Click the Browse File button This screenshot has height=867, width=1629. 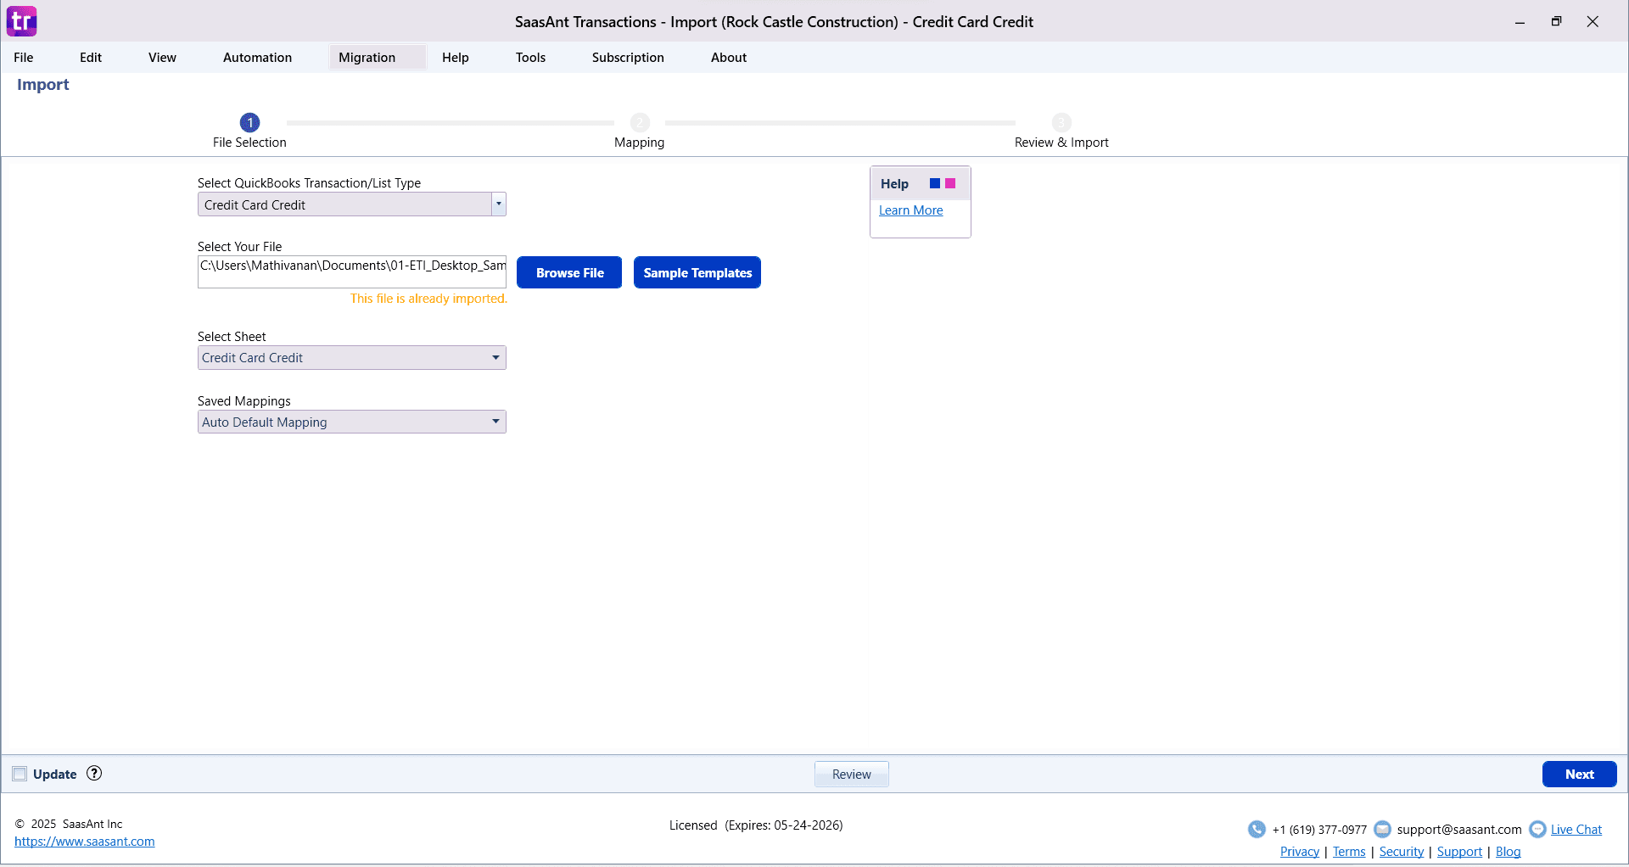(569, 272)
